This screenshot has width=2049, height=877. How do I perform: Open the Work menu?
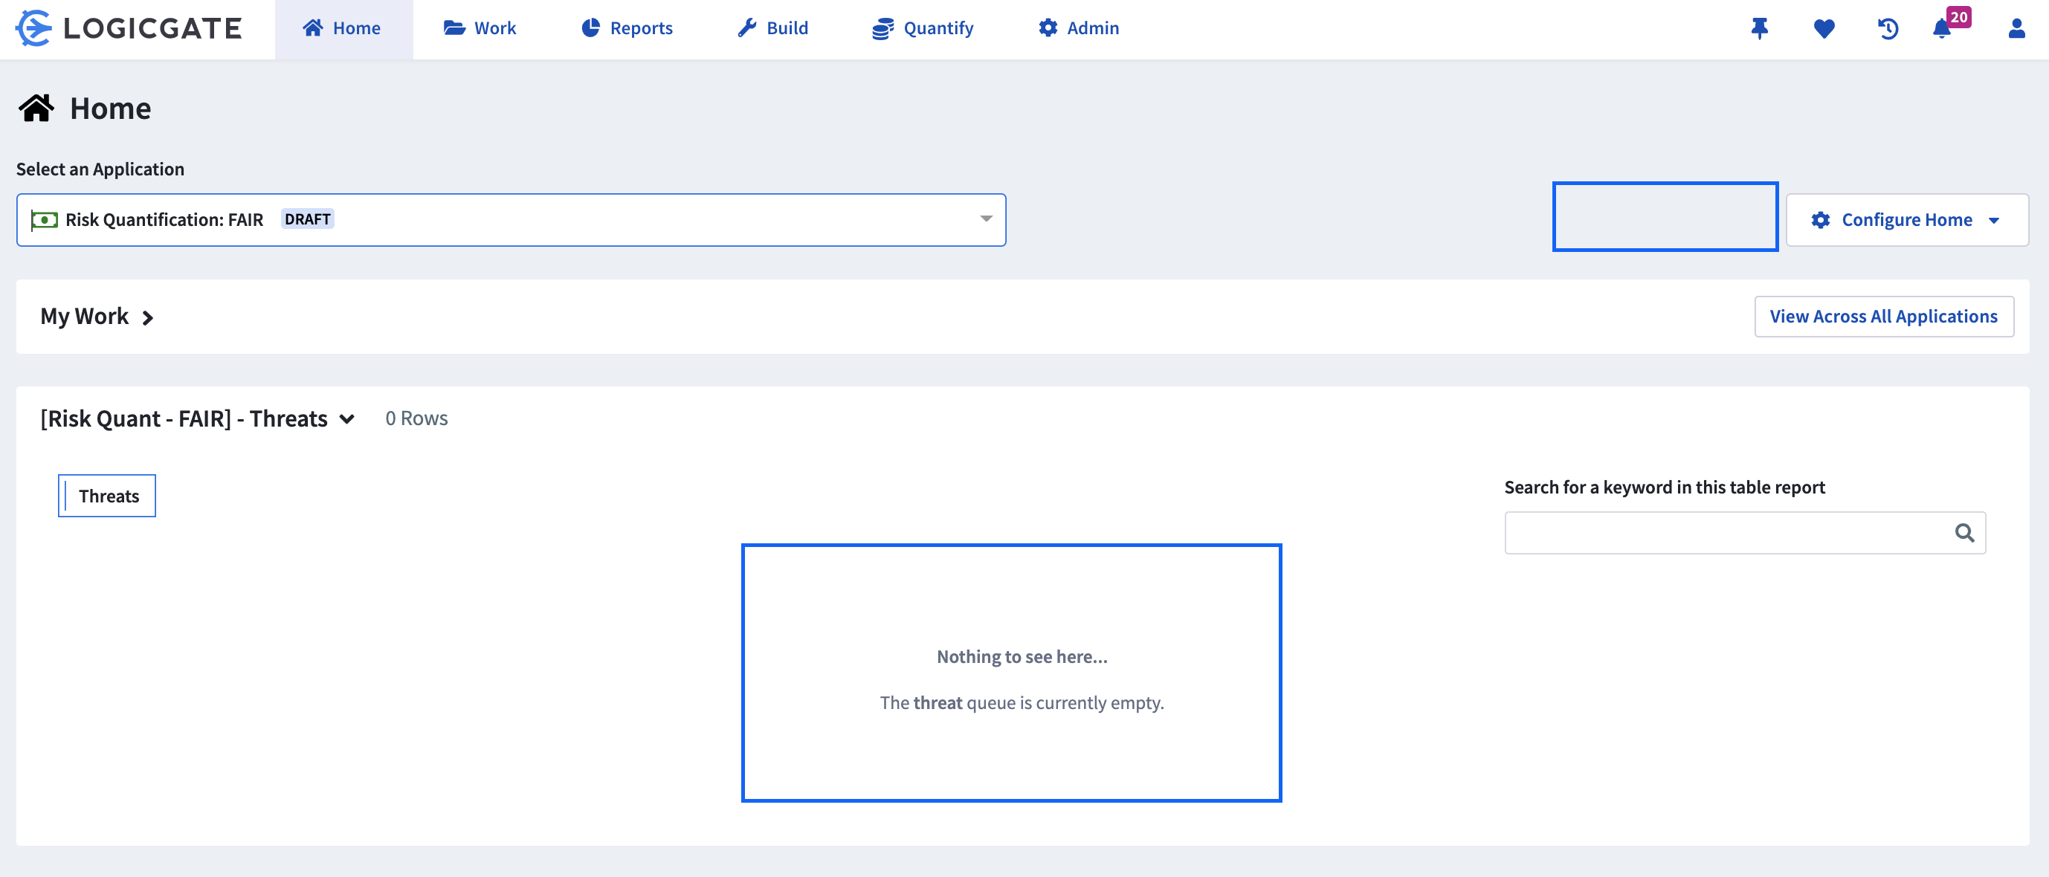point(480,29)
